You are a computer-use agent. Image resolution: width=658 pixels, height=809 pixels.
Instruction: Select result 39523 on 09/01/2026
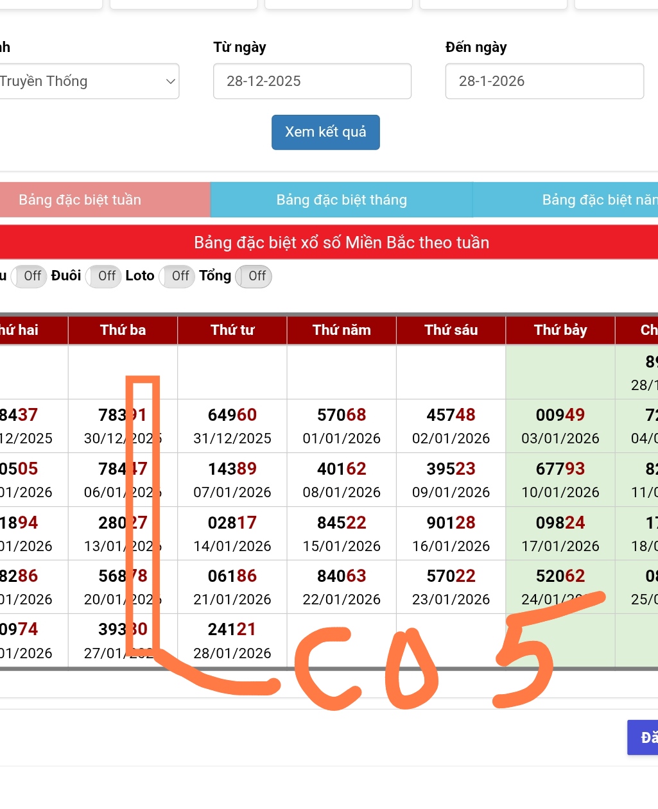click(x=451, y=469)
